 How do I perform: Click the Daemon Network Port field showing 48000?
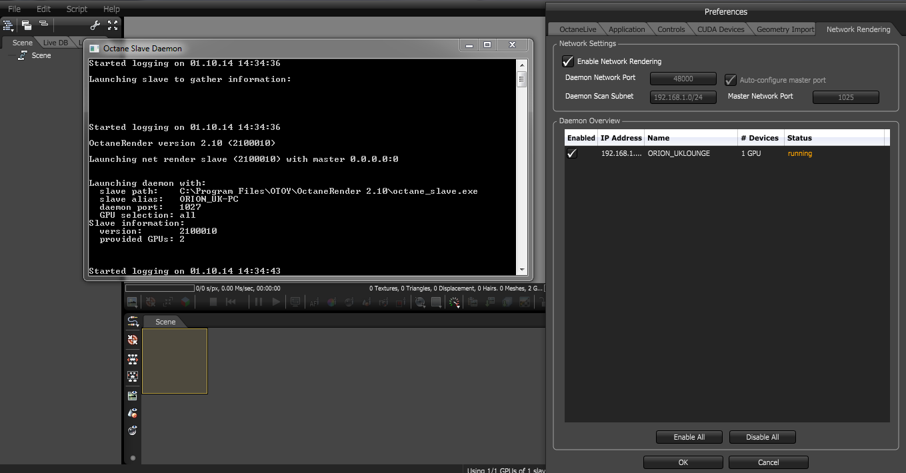[x=683, y=79]
